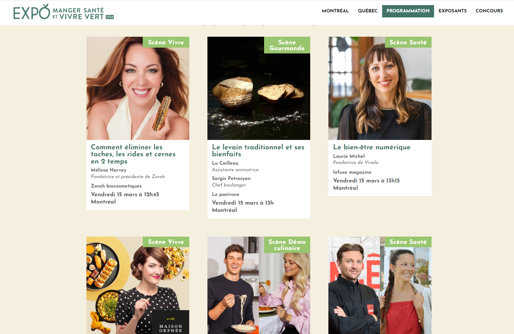Go to the Exposants page
Screen dimensions: 514x334
[453, 11]
